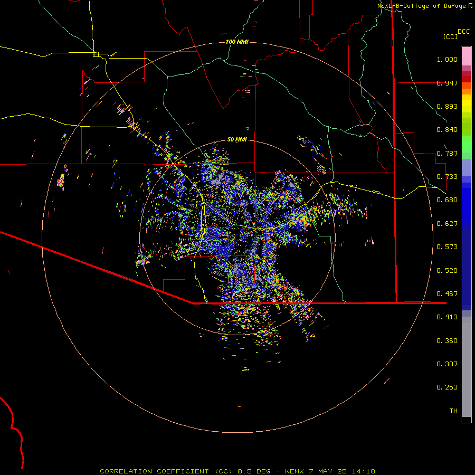
Task: Click the 0.307 scale value
Action: pyautogui.click(x=447, y=364)
